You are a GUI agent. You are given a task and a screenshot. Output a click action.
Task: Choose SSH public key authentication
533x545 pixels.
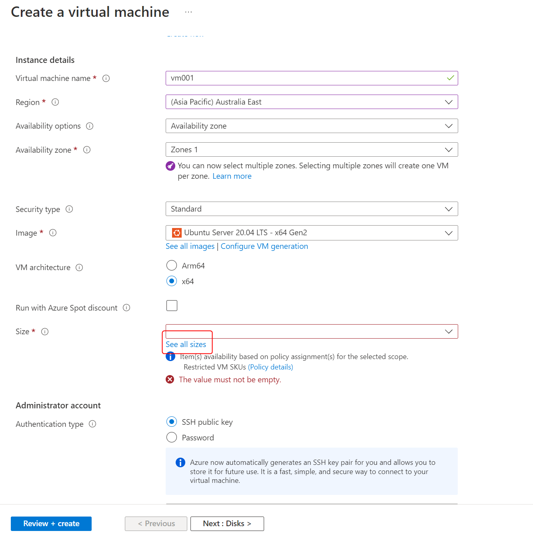[x=172, y=422]
